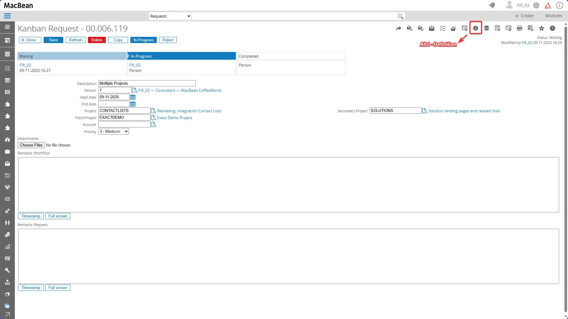Open the Marketing: Integration Contact Lists link
Image resolution: width=568 pixels, height=319 pixels.
pyautogui.click(x=189, y=111)
